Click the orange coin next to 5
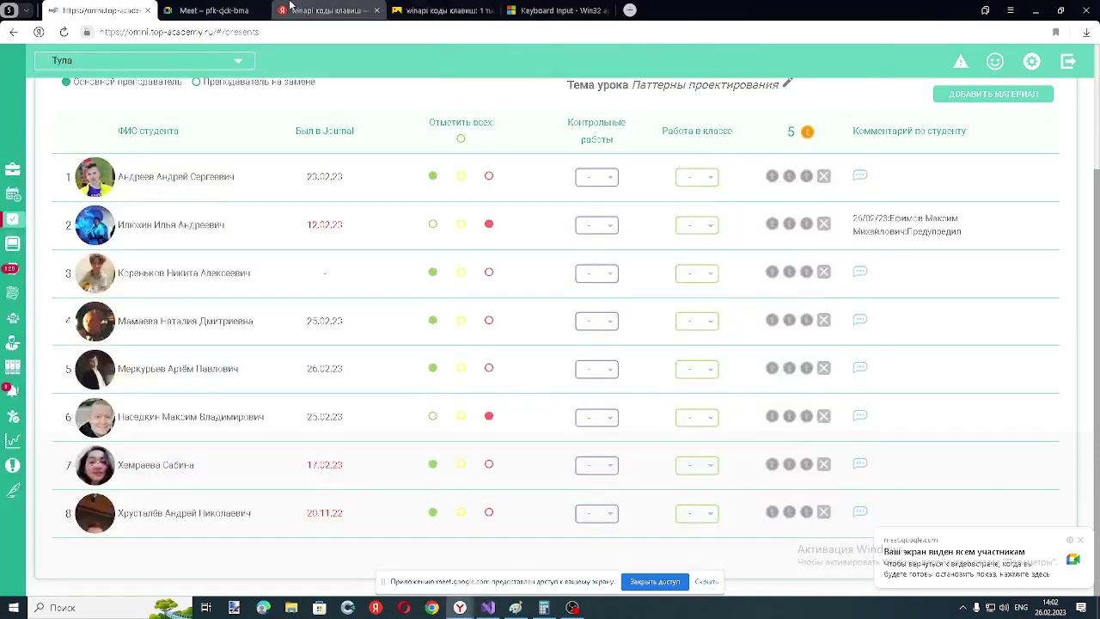This screenshot has width=1100, height=619. click(807, 132)
